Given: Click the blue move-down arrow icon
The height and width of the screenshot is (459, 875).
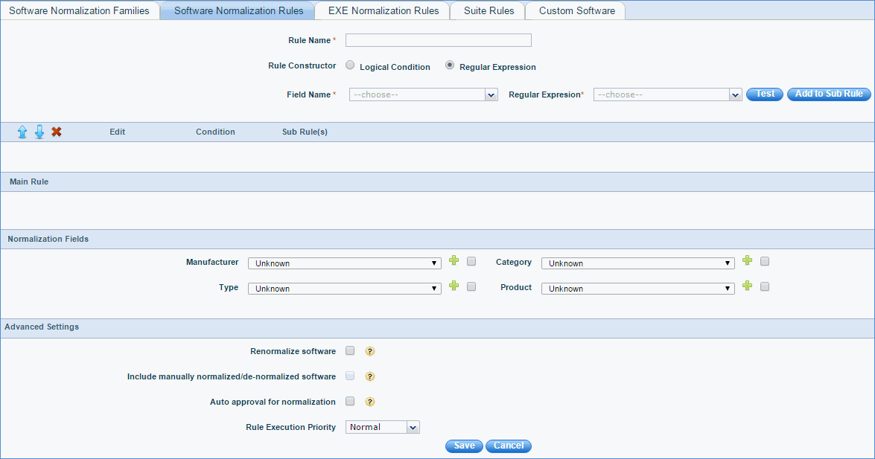Looking at the screenshot, I should (x=39, y=132).
